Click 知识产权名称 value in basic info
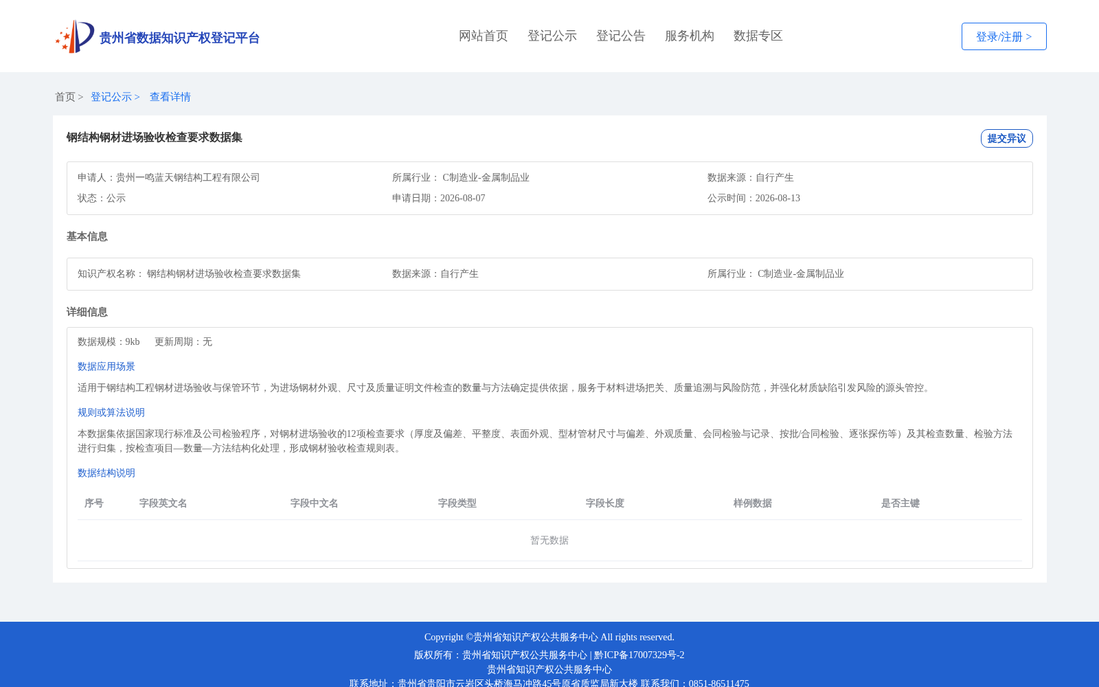Viewport: 1099px width, 687px height. click(224, 273)
